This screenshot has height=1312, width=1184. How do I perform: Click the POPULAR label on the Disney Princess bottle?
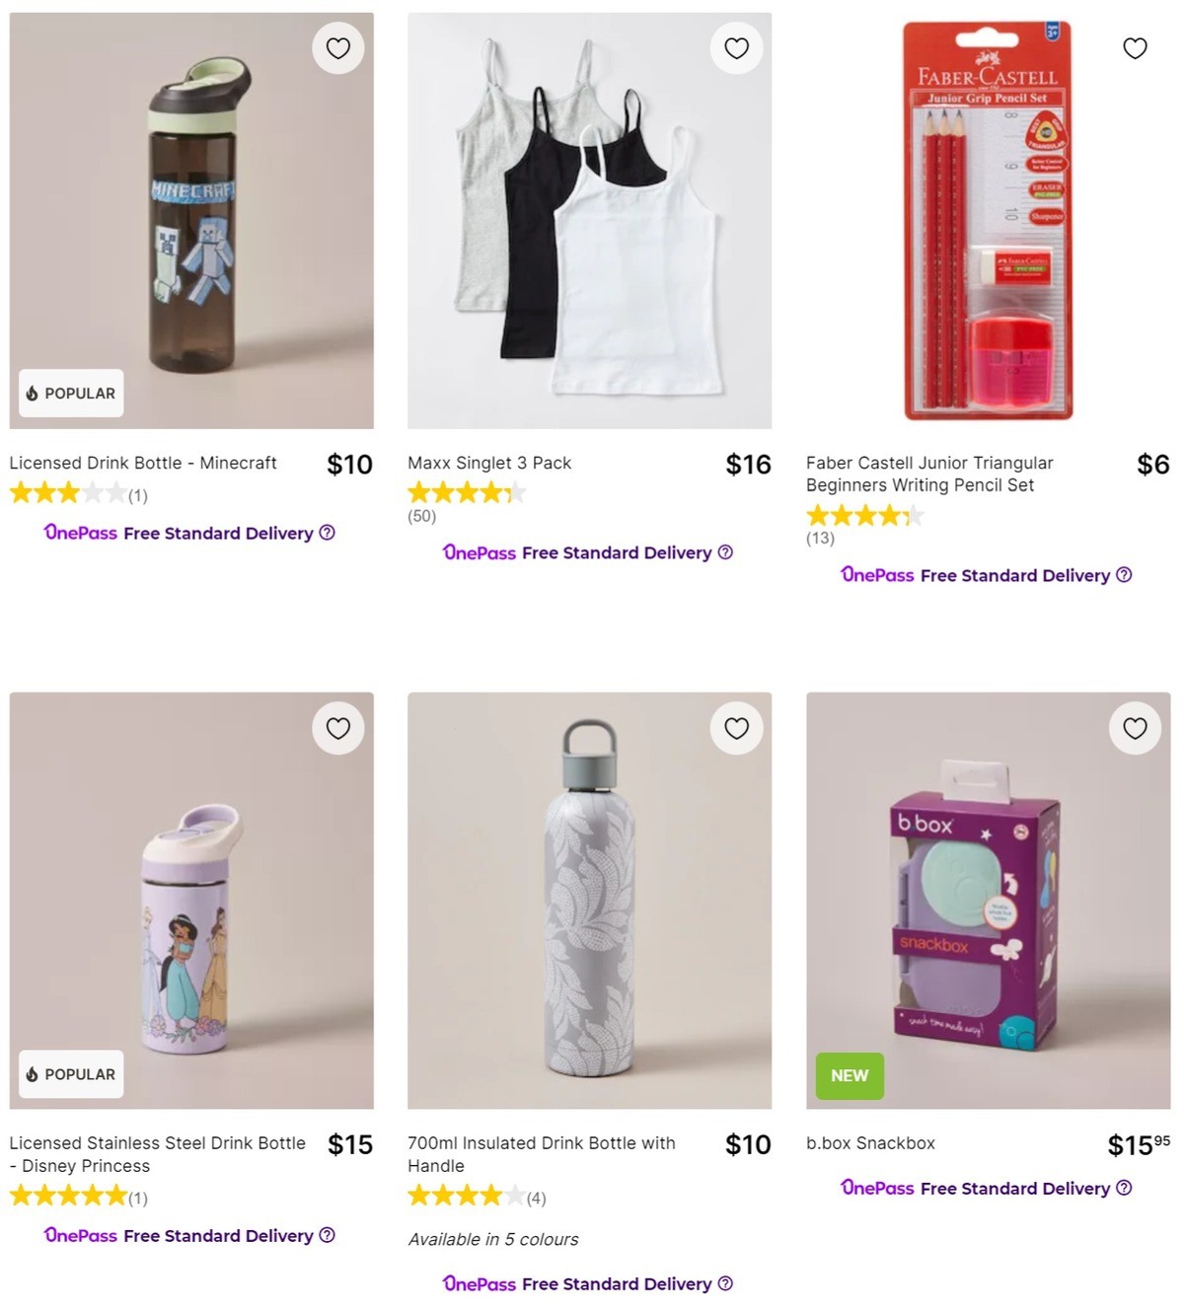tap(69, 1074)
